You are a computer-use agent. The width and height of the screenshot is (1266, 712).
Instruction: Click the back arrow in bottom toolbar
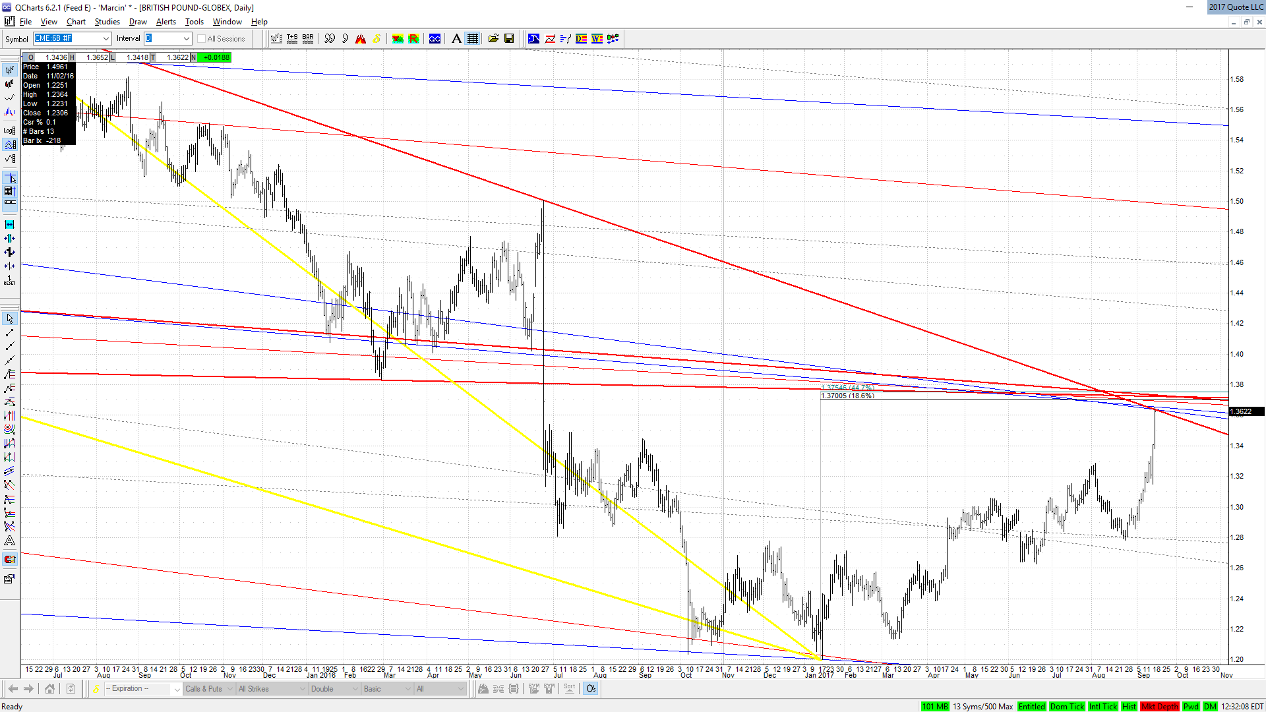pyautogui.click(x=13, y=689)
